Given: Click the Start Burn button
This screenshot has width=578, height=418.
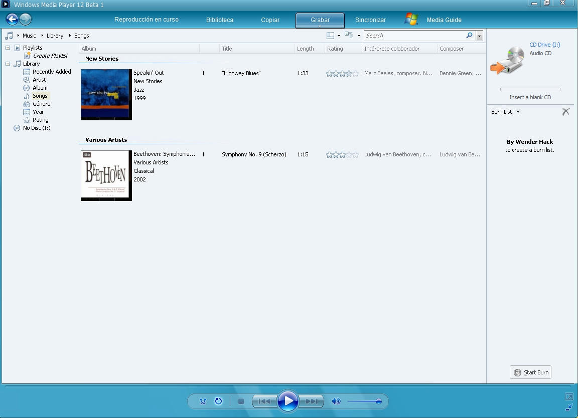Looking at the screenshot, I should pyautogui.click(x=530, y=372).
